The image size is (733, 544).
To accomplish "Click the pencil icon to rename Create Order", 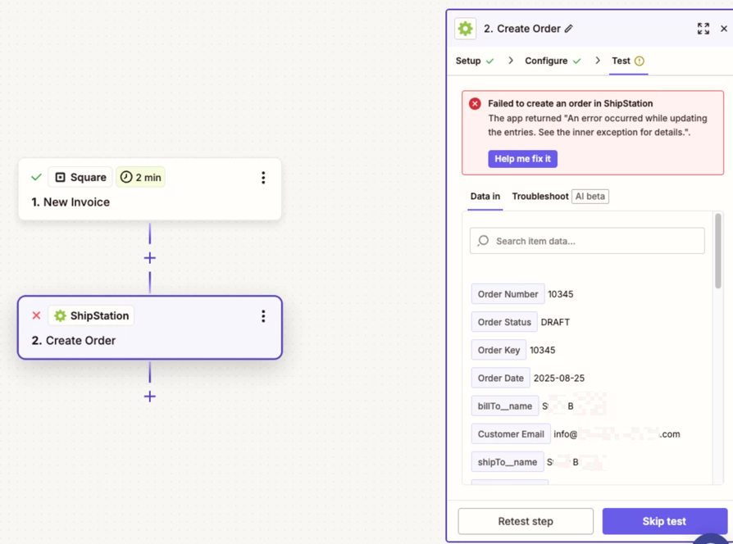I will (x=569, y=29).
